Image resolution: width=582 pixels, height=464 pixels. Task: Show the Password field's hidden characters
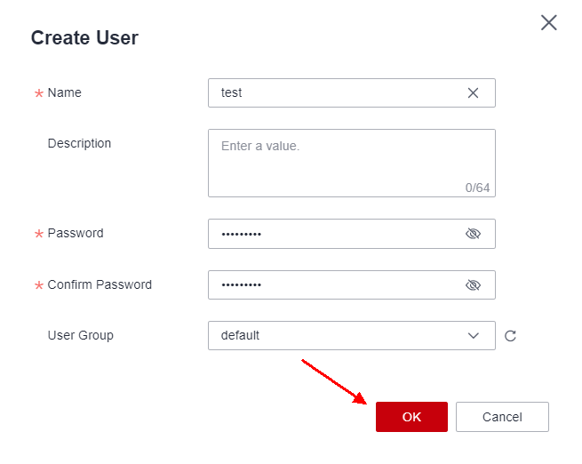click(x=473, y=234)
